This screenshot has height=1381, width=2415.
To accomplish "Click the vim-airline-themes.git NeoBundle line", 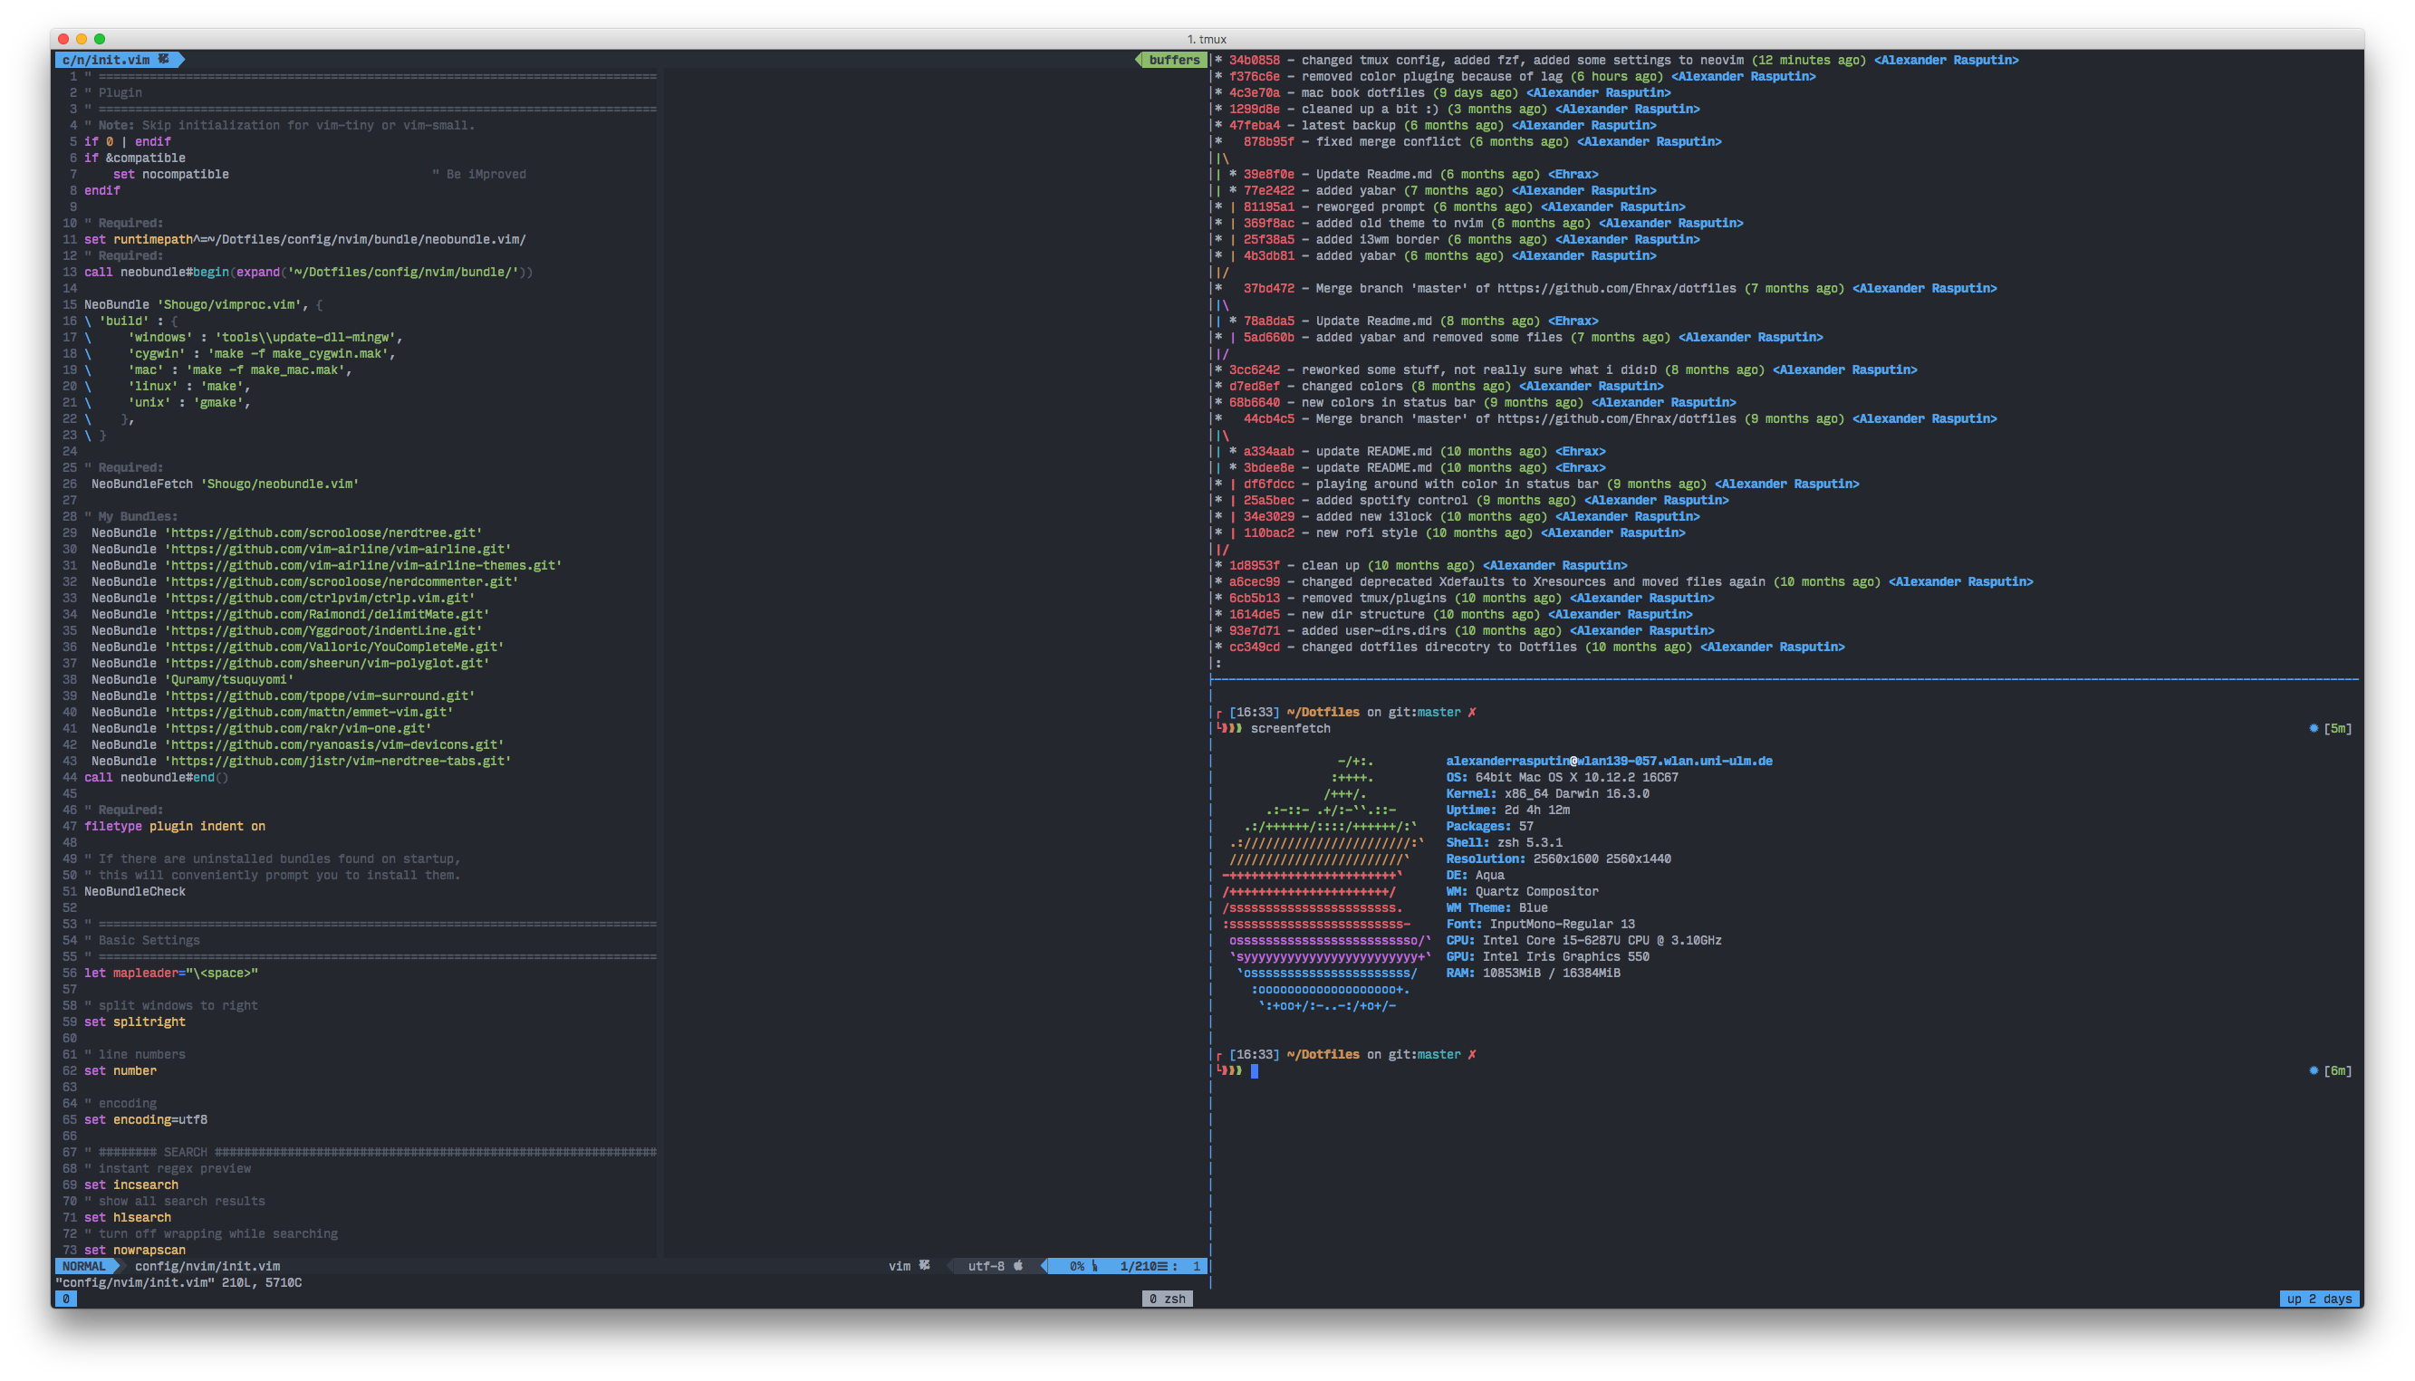I will tap(326, 565).
